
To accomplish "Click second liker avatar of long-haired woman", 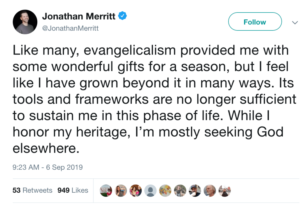I will click(121, 191).
